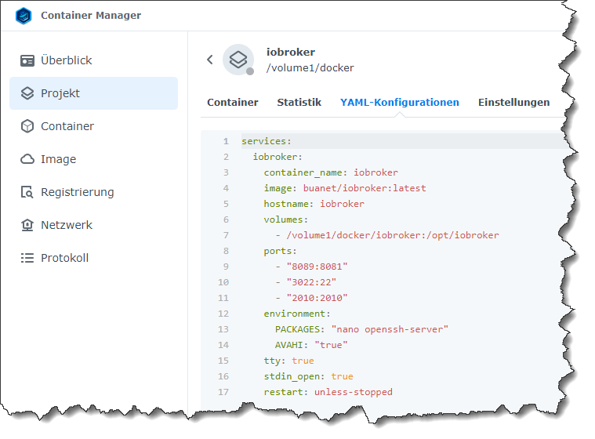
Task: Click the restart: unless-stopped line
Action: point(328,392)
